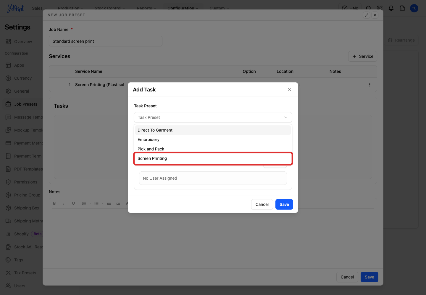Toggle underline in Notes editor
This screenshot has width=426, height=295.
73,203
